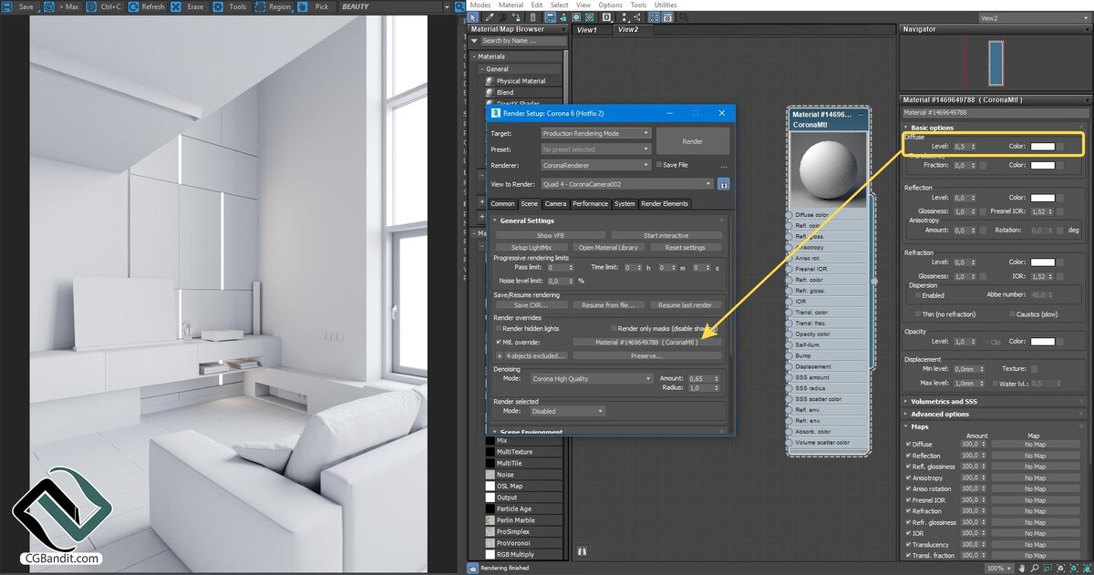The image size is (1094, 575).
Task: Enable Render hidden lights checkbox
Action: point(498,328)
